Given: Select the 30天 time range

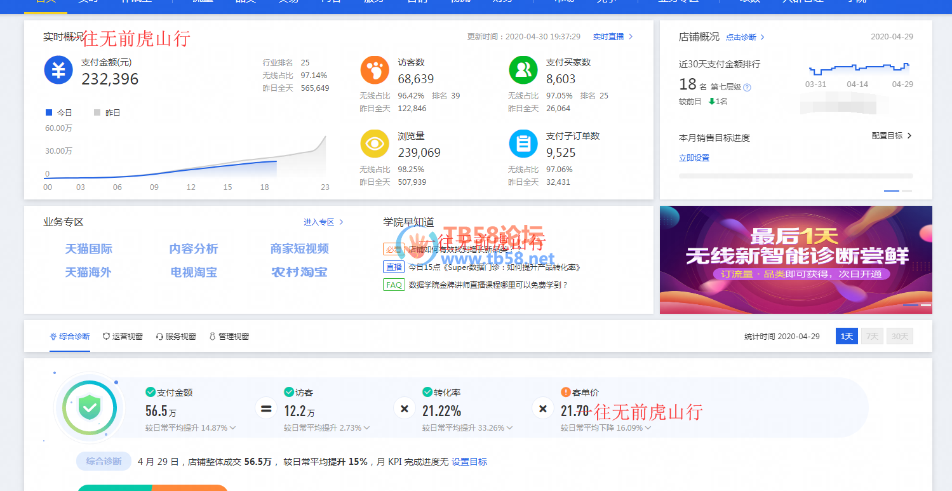Looking at the screenshot, I should pos(900,336).
